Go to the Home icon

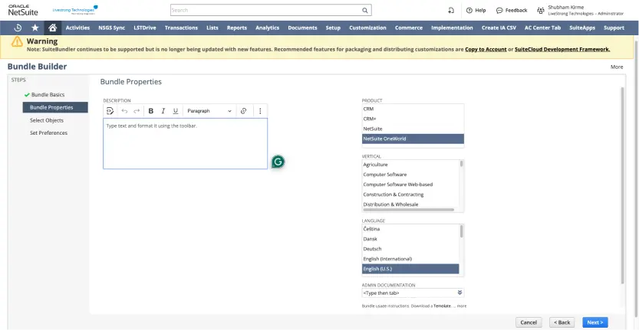coord(52,28)
